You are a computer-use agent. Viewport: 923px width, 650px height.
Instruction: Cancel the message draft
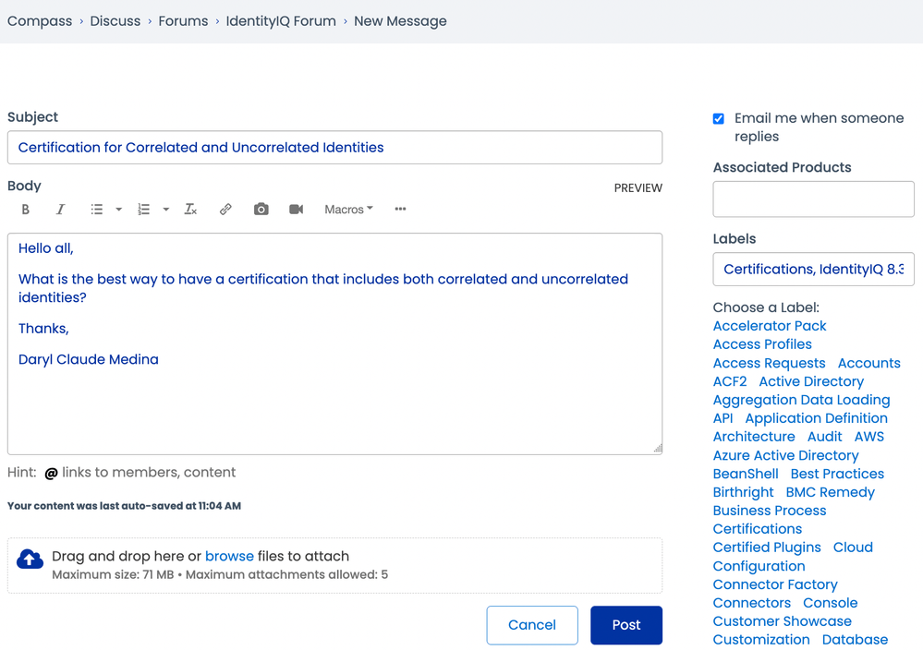click(x=532, y=625)
